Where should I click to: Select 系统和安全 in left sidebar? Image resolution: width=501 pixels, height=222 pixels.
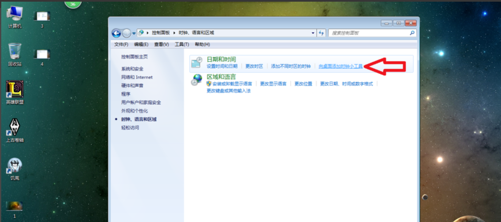click(x=132, y=69)
